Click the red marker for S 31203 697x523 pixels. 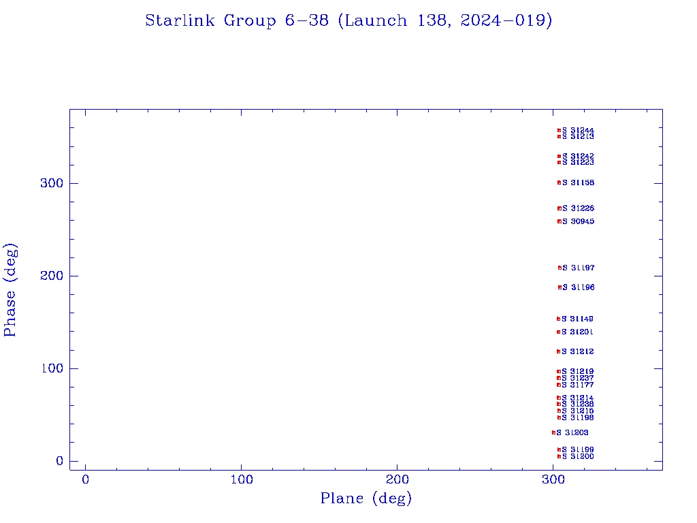click(553, 432)
